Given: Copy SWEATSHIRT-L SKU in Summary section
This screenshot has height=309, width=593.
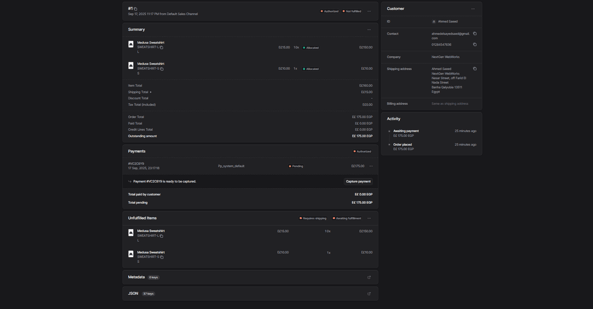Looking at the screenshot, I should (x=162, y=47).
